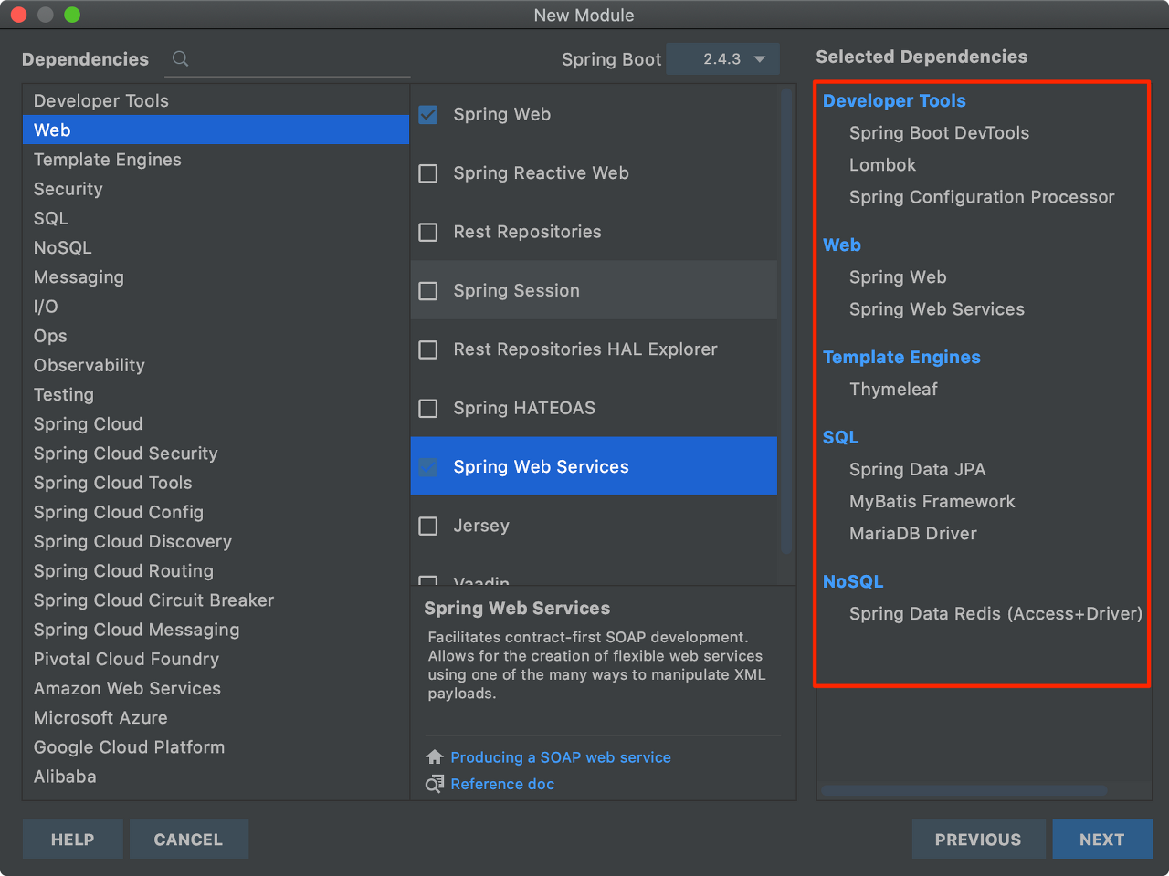
Task: Click the NoSQL selected group header
Action: point(853,581)
